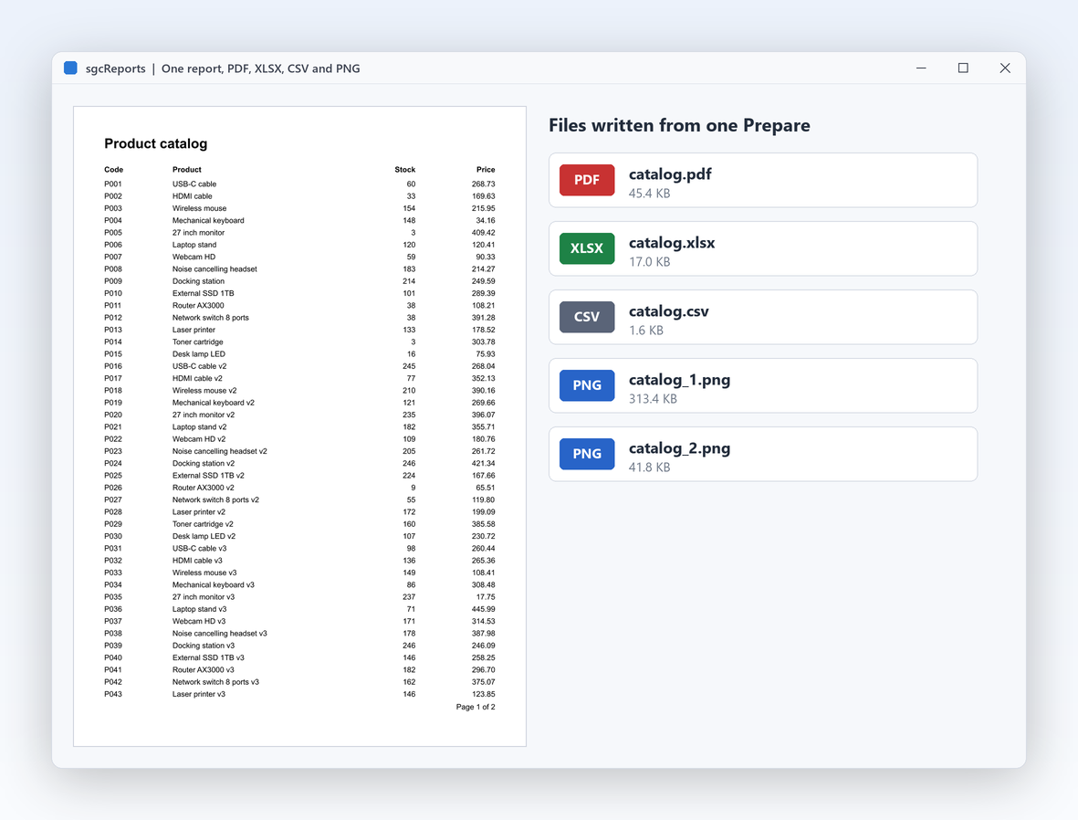Image resolution: width=1078 pixels, height=820 pixels.
Task: Click the green XLSX badge icon
Action: 586,248
